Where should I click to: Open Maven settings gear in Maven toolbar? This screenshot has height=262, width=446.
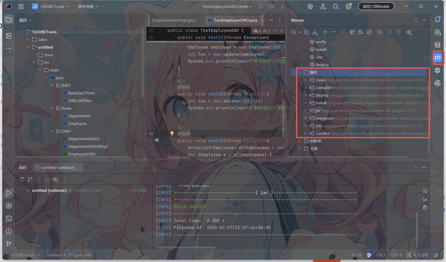409,32
